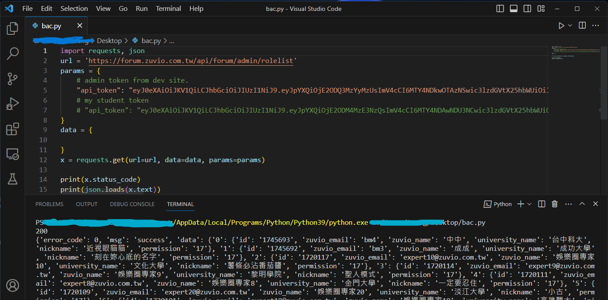Split the terminal pane
The width and height of the screenshot is (608, 300).
[542, 204]
